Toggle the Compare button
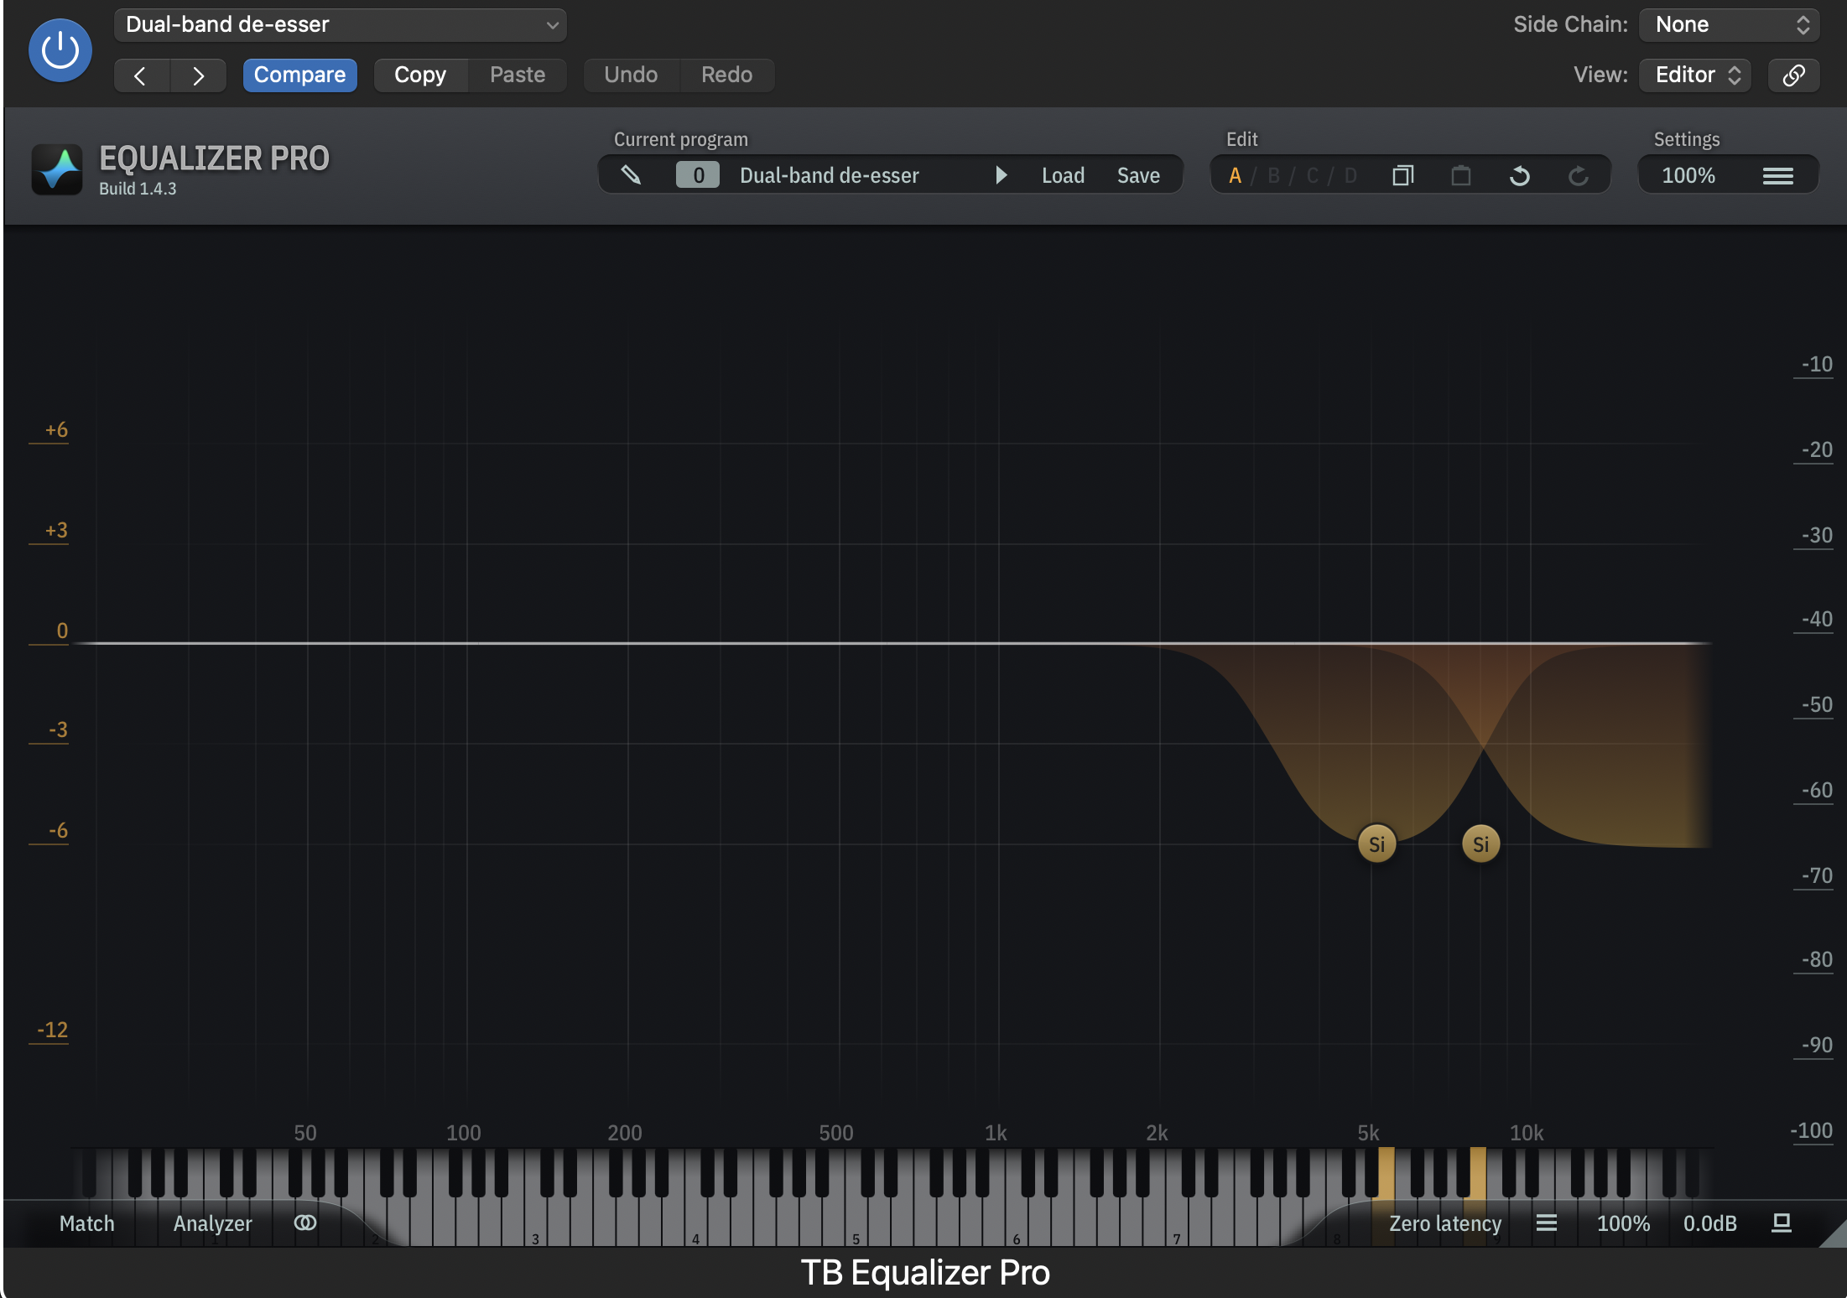Image resolution: width=1847 pixels, height=1298 pixels. [x=299, y=75]
